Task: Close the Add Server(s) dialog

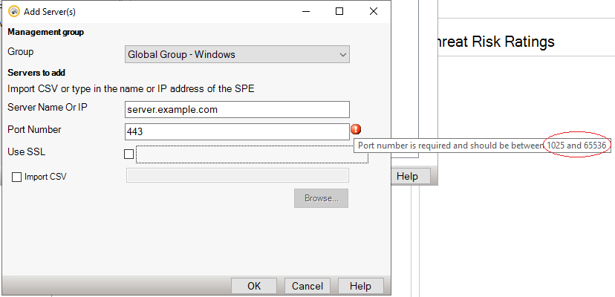Action: click(374, 12)
